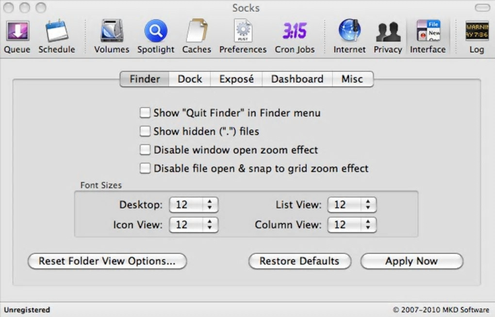The width and height of the screenshot is (495, 317).
Task: Open the Cron Jobs clock icon
Action: (295, 32)
